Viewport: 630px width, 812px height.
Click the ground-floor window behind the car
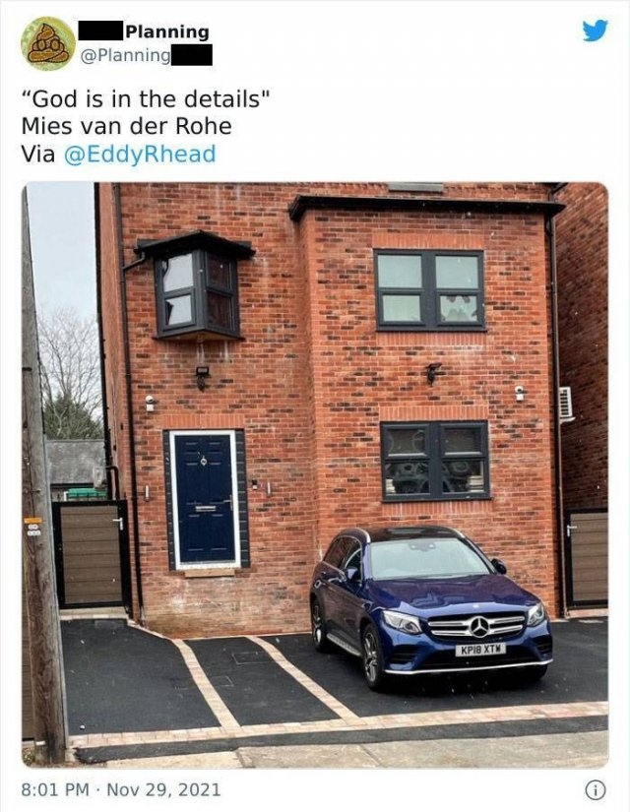(x=435, y=461)
